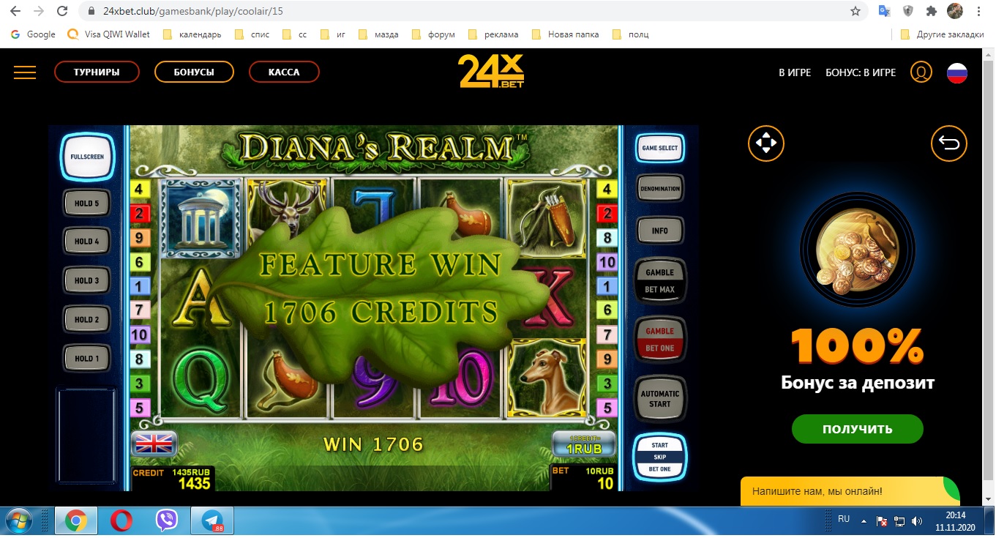Open the Russian flag language selector
This screenshot has width=996, height=538.
pyautogui.click(x=957, y=72)
